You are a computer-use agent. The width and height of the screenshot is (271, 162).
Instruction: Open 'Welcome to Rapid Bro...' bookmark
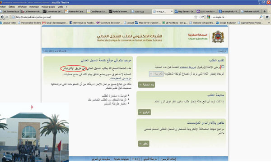pyautogui.click(x=202, y=22)
